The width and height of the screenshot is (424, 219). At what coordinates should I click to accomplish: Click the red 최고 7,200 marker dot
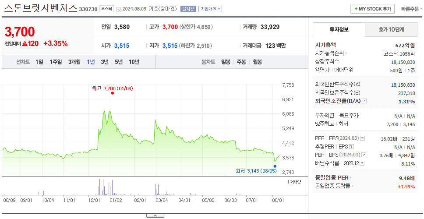[x=113, y=93]
